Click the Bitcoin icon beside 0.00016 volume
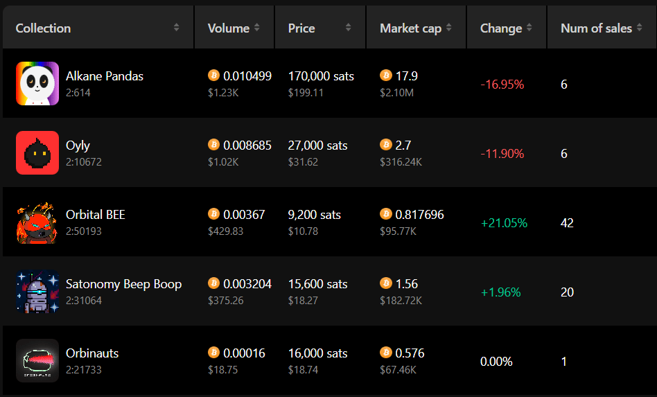Image resolution: width=657 pixels, height=397 pixels. point(213,353)
